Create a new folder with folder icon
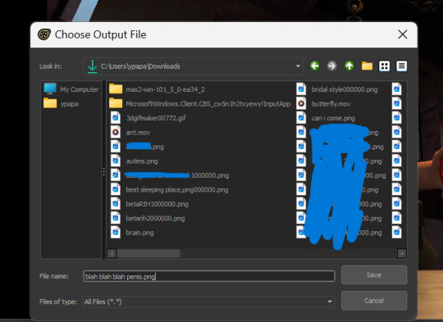 (x=367, y=66)
